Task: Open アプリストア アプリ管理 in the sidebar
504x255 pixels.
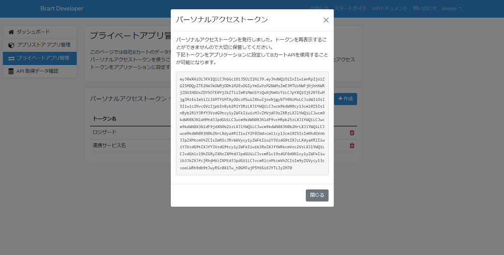Action: click(40, 45)
